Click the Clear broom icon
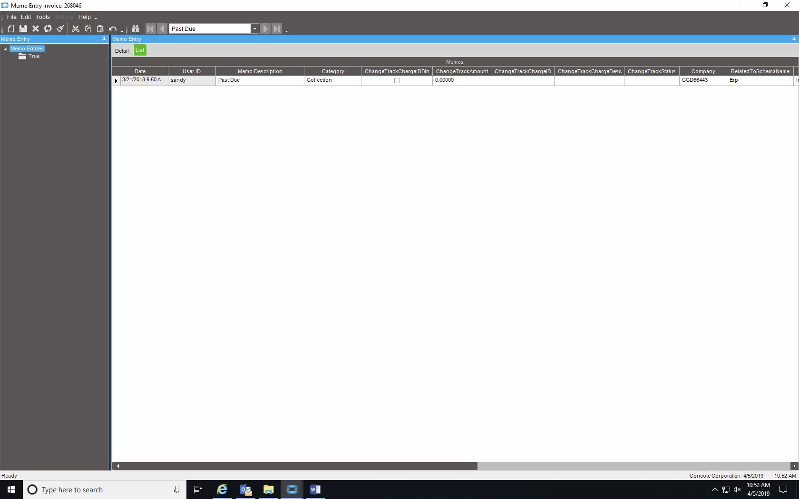 pyautogui.click(x=60, y=29)
